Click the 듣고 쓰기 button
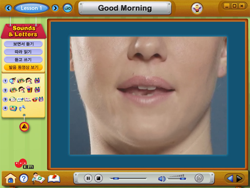 [23, 60]
